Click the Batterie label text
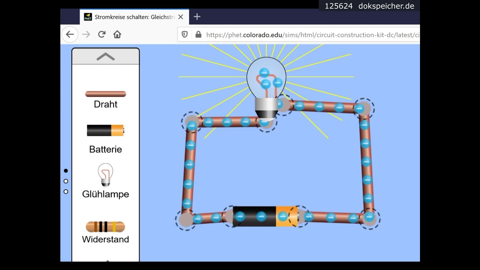 pyautogui.click(x=105, y=149)
